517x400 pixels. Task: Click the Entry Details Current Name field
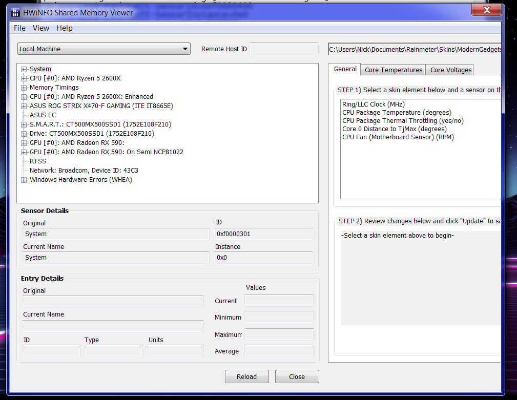113,326
